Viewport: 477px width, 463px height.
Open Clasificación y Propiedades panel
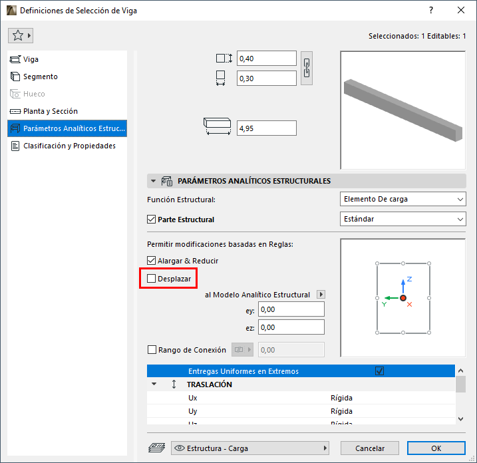coord(67,146)
